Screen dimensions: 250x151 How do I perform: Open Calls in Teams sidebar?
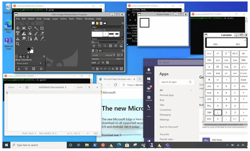coord(148,107)
